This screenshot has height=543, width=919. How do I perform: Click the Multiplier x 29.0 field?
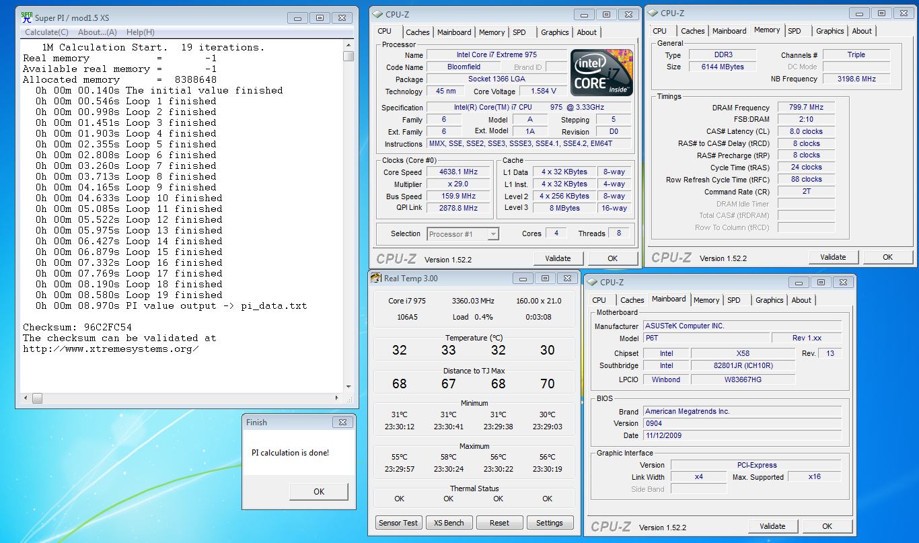point(457,184)
